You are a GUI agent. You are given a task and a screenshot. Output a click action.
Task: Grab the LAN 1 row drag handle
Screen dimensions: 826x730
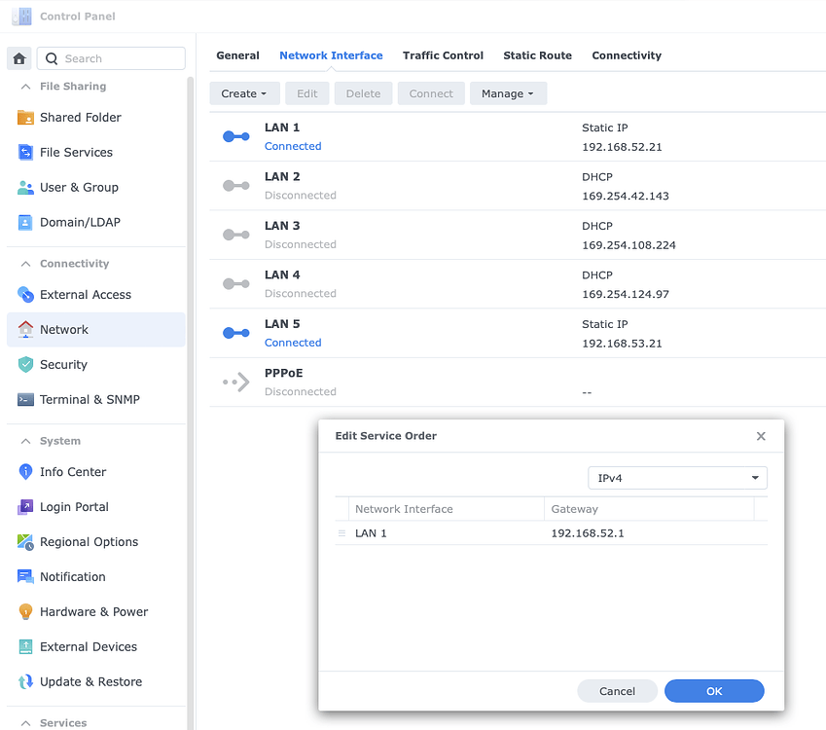(341, 533)
